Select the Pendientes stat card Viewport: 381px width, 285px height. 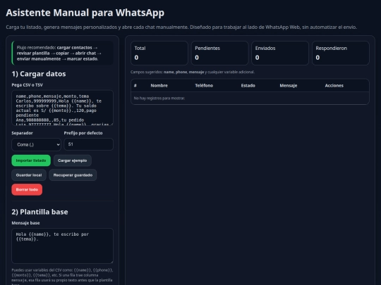click(x=219, y=53)
